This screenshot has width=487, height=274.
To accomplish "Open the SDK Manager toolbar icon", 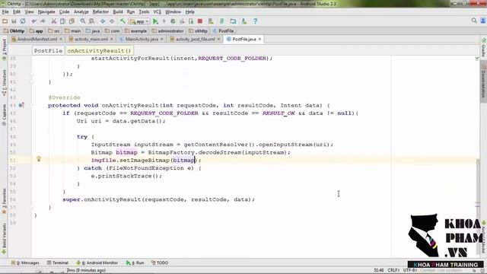I will pyautogui.click(x=244, y=21).
